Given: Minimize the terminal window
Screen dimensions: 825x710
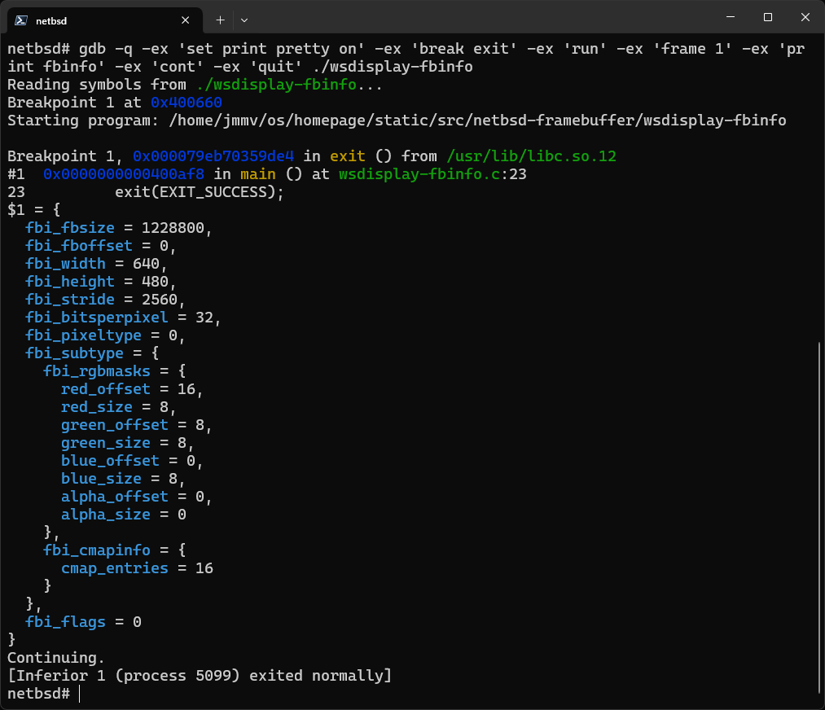Looking at the screenshot, I should (731, 17).
